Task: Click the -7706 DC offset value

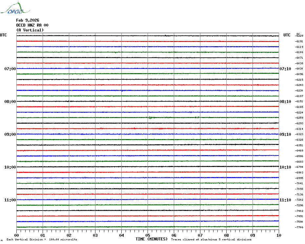Action: click(299, 227)
